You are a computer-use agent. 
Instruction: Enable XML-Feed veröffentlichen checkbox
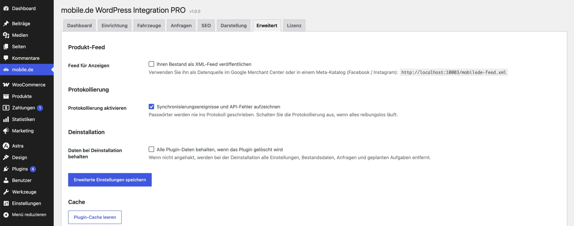click(151, 64)
